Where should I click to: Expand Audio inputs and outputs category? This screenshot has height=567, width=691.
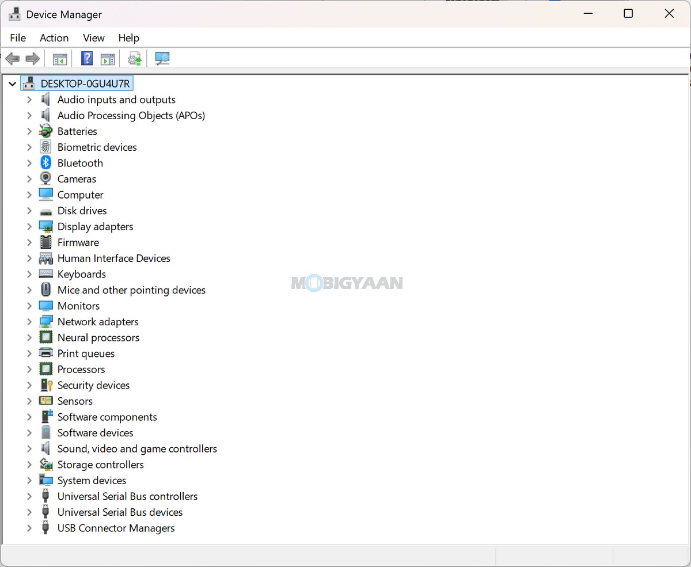point(29,100)
